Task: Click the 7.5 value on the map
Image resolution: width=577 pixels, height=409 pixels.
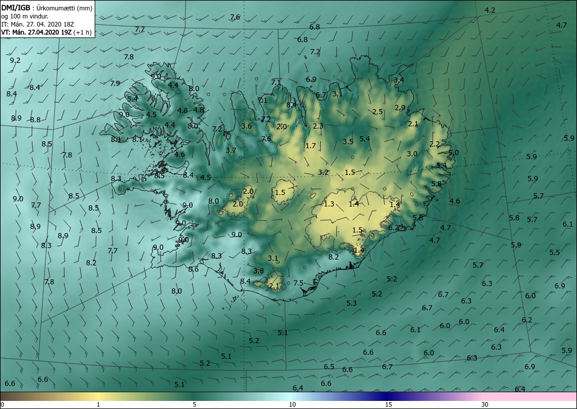Action: [298, 283]
